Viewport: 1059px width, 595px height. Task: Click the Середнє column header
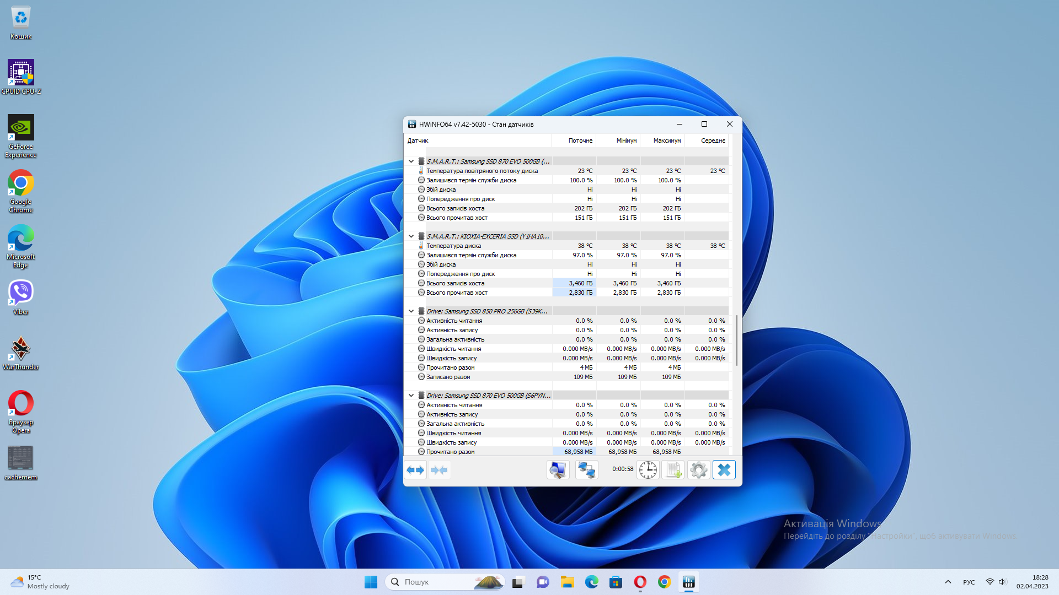click(x=706, y=140)
